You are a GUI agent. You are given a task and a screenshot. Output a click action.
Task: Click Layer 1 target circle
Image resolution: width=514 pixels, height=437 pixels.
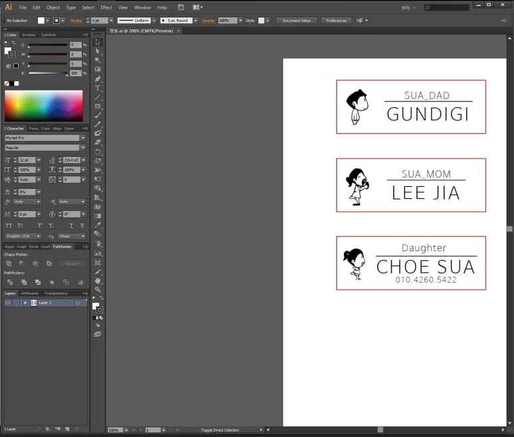[78, 303]
